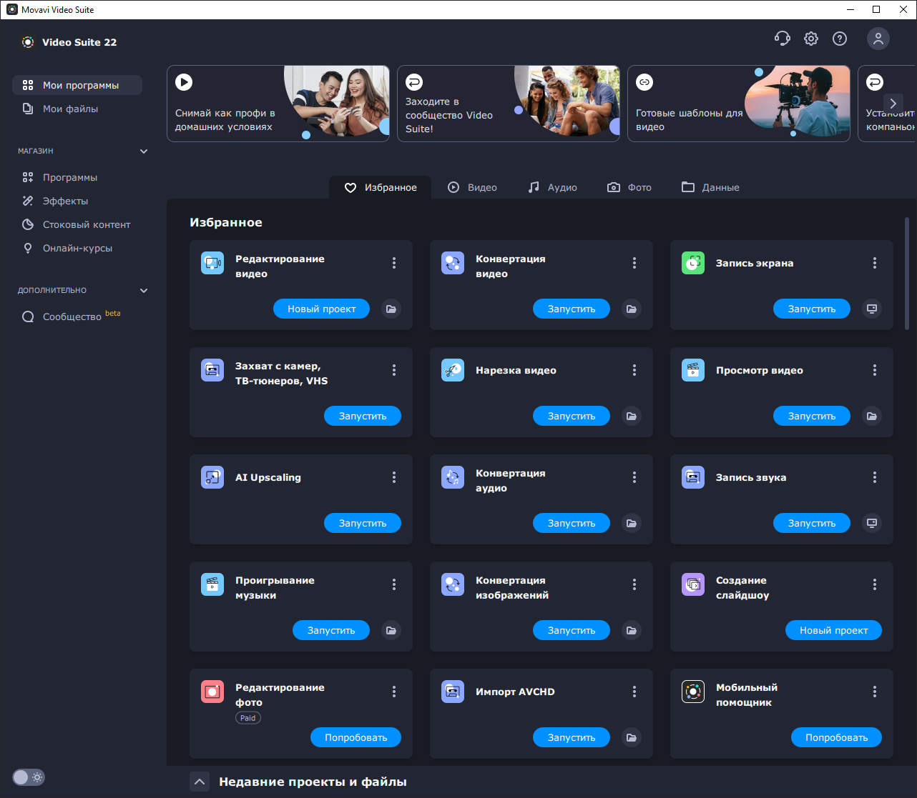Click the Video Editing app icon
The width and height of the screenshot is (917, 798).
212,263
